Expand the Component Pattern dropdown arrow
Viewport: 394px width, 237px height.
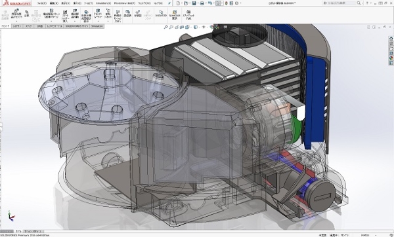(51, 22)
